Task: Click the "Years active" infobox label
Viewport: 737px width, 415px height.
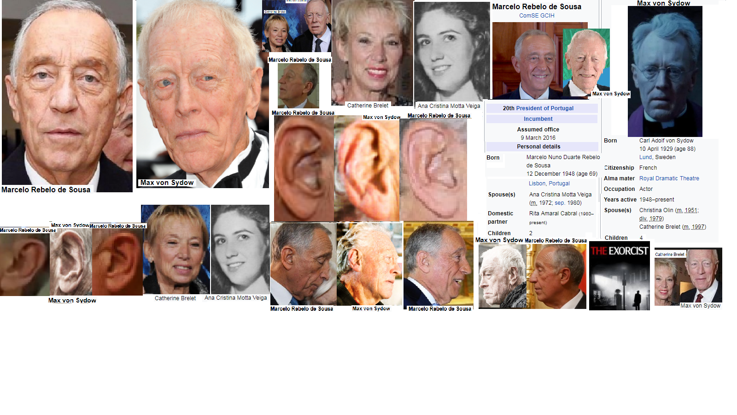Action: [x=620, y=200]
